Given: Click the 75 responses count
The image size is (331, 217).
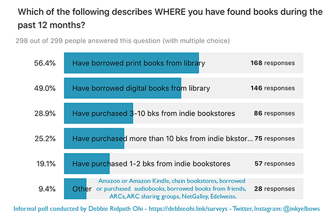Looking at the screenshot, I should coord(274,138).
